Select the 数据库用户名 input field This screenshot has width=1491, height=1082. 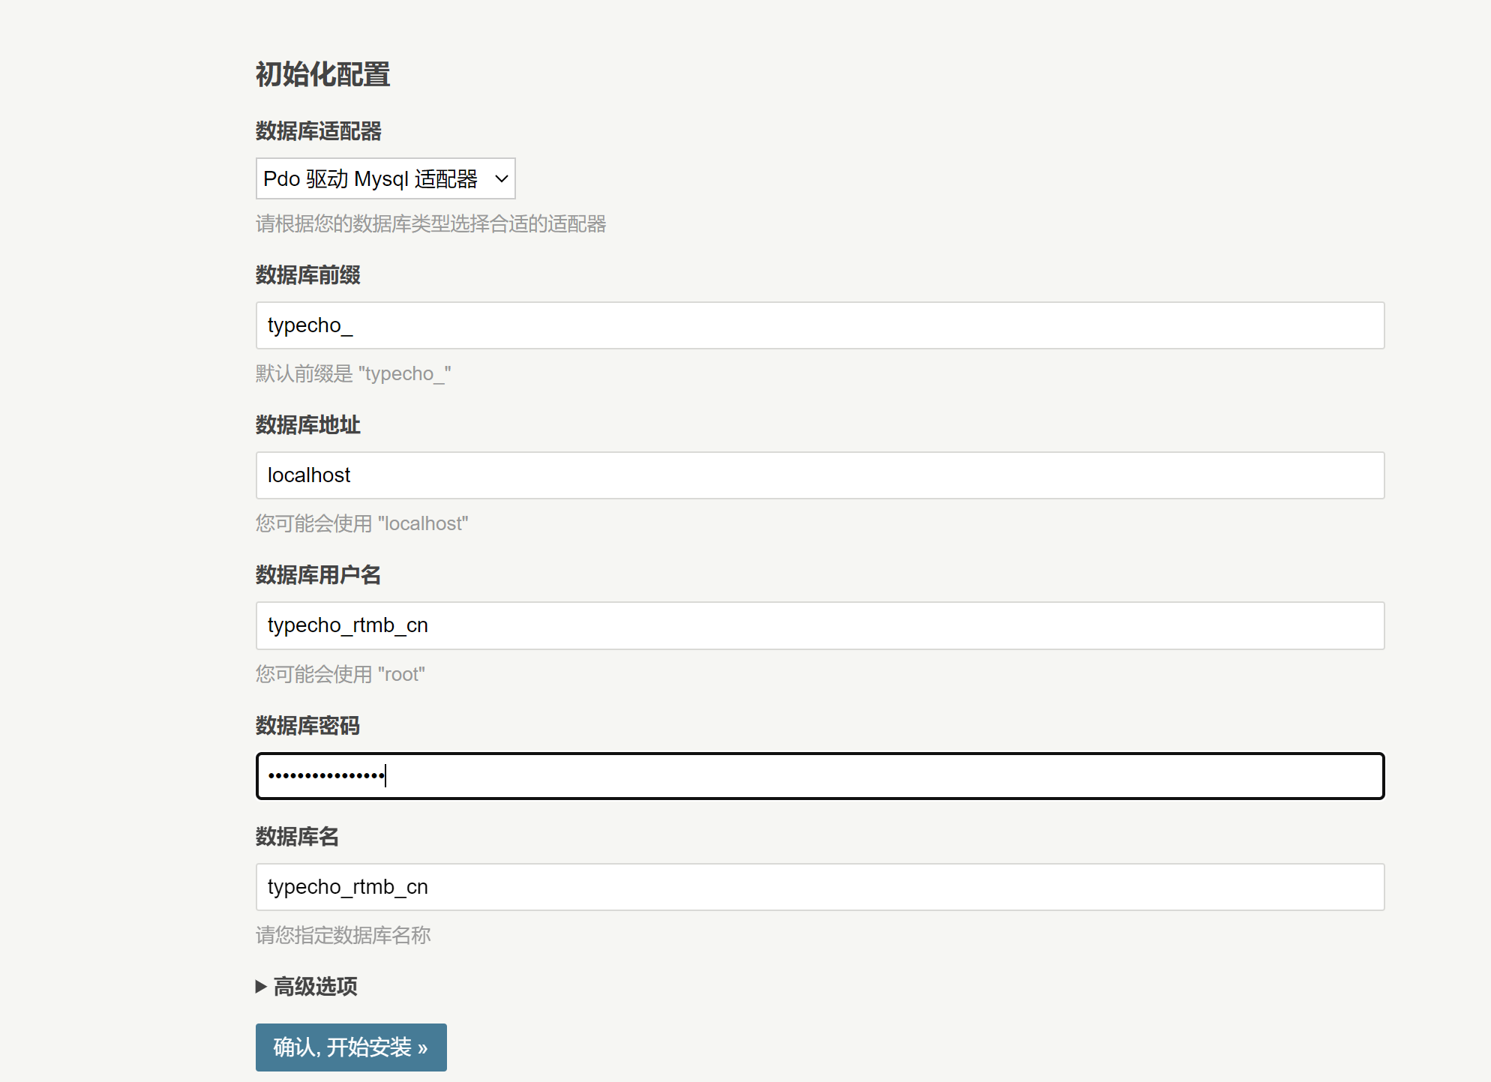pyautogui.click(x=819, y=625)
